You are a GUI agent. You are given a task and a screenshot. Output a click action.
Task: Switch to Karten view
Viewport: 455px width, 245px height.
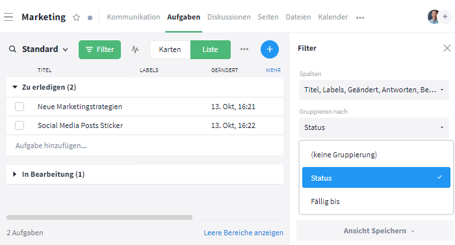pos(170,49)
